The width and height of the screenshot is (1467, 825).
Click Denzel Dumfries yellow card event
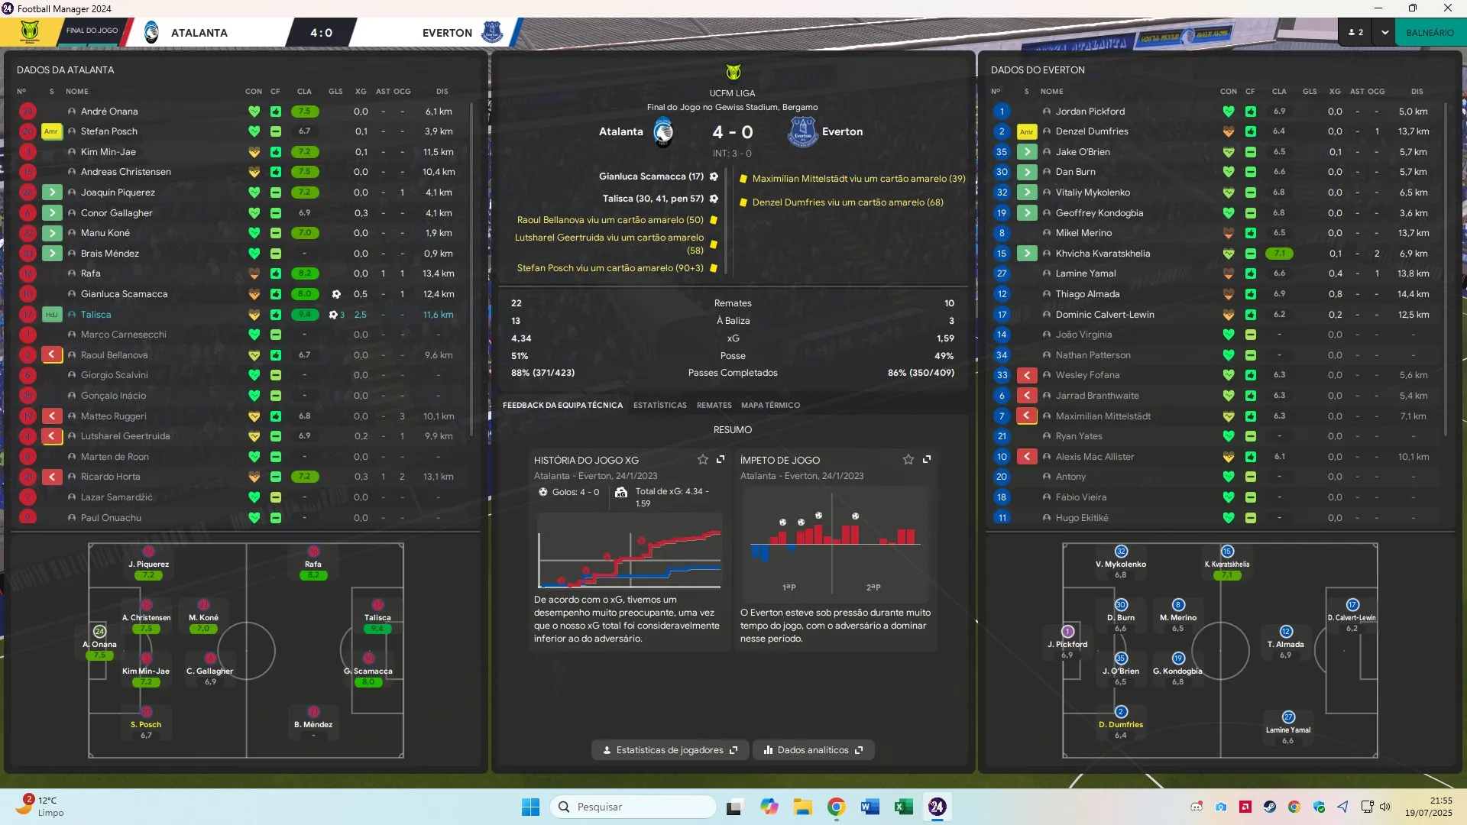coord(841,202)
